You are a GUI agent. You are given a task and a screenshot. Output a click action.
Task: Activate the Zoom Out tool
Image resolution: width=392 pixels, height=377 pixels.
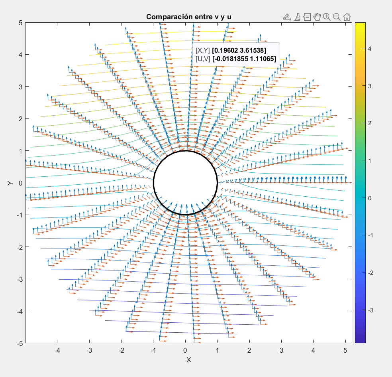pyautogui.click(x=337, y=17)
